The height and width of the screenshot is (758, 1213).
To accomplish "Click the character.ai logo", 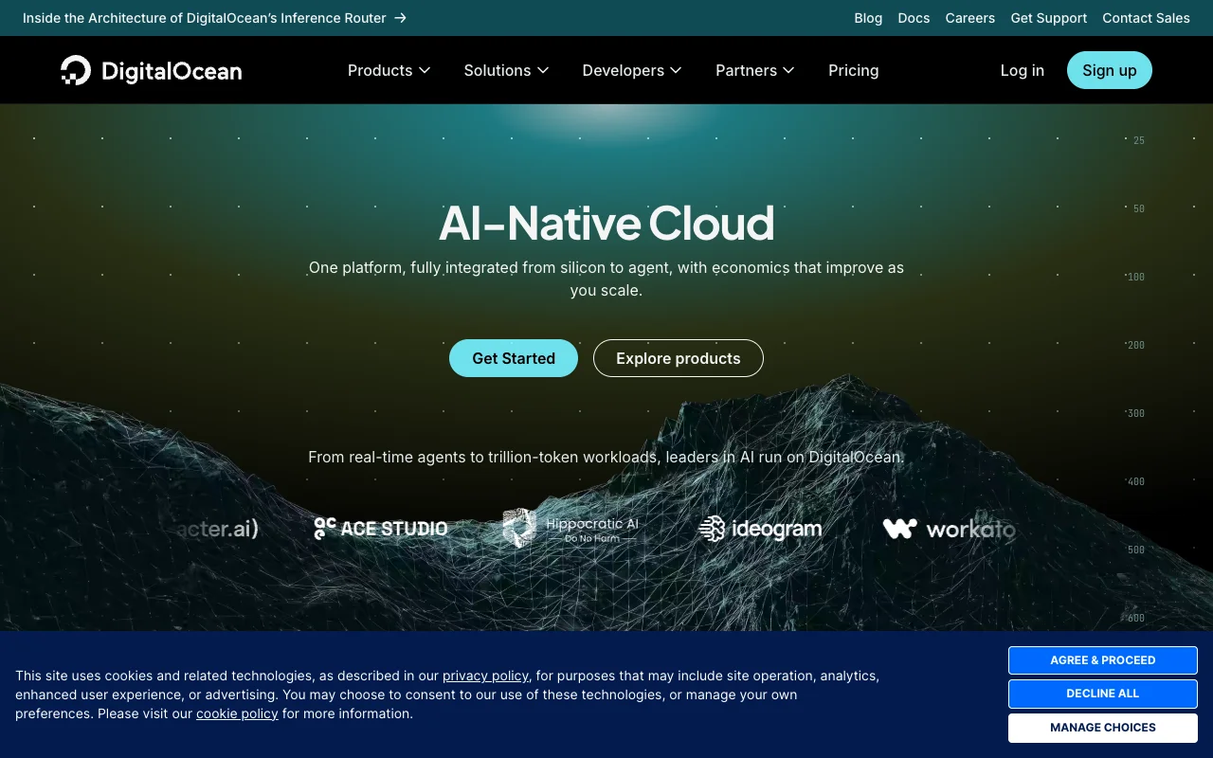I will pyautogui.click(x=217, y=529).
